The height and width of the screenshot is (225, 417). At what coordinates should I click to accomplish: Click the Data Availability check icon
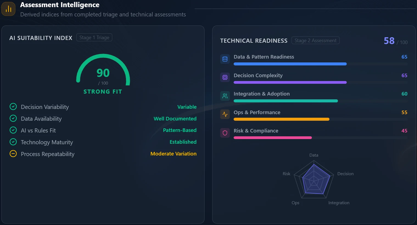[x=13, y=118]
